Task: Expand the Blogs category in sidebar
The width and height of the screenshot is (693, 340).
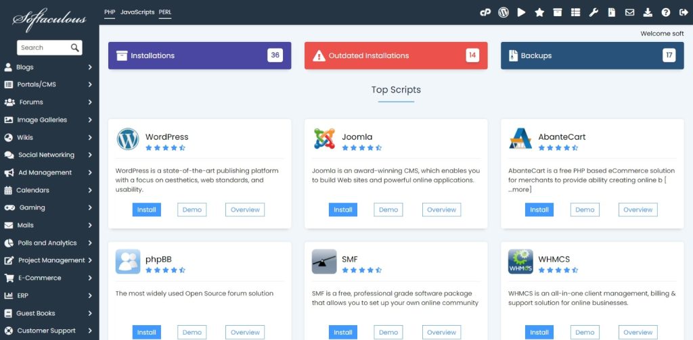Action: coord(47,67)
